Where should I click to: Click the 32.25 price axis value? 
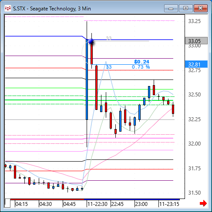tap(195, 119)
